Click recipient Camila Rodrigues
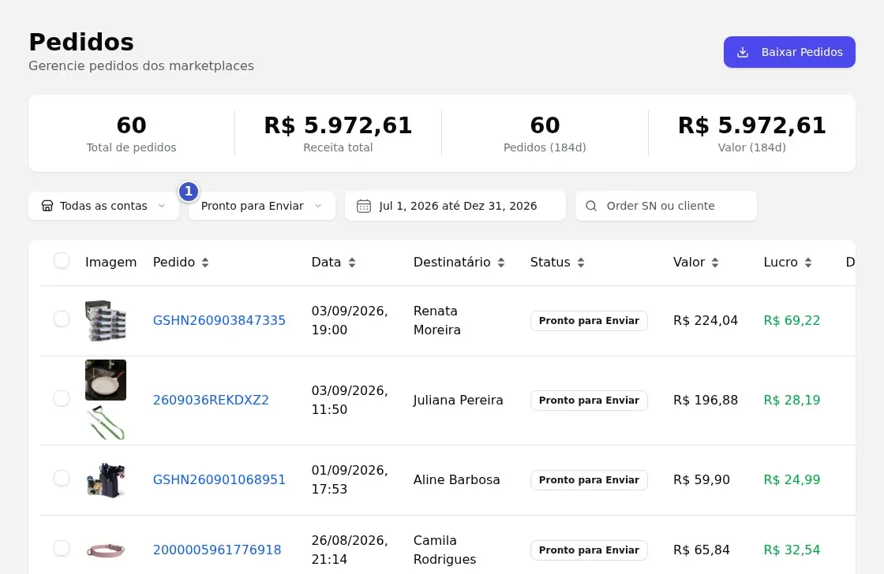The width and height of the screenshot is (884, 574). pos(445,550)
